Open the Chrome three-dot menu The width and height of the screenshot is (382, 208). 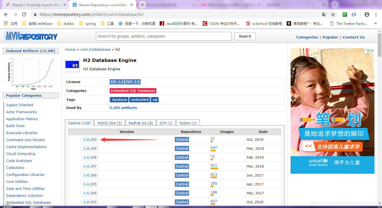coord(376,14)
